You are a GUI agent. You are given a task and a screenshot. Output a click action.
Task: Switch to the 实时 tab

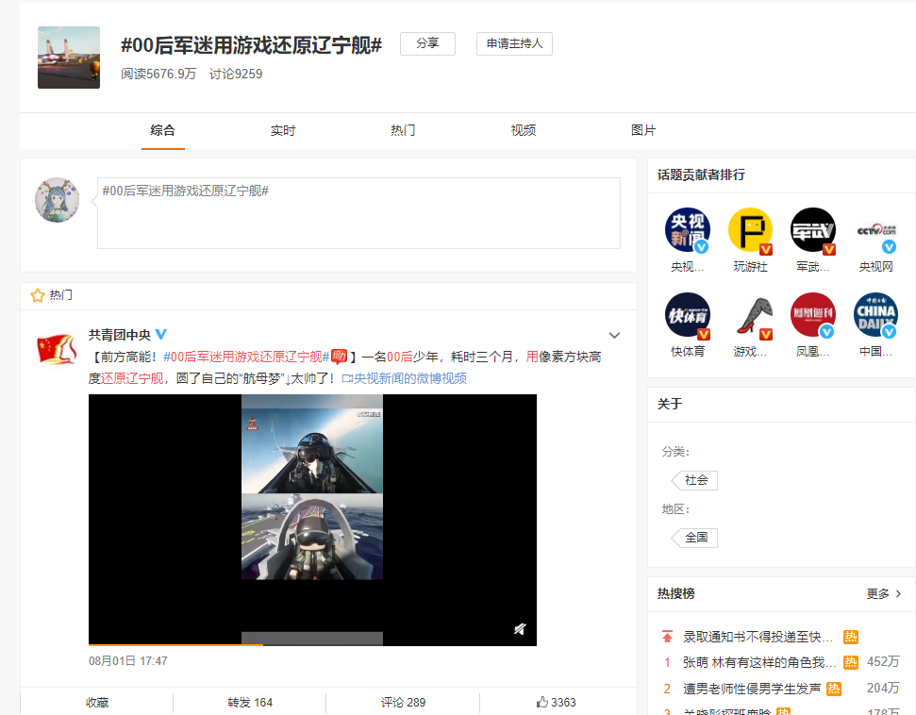pyautogui.click(x=283, y=130)
